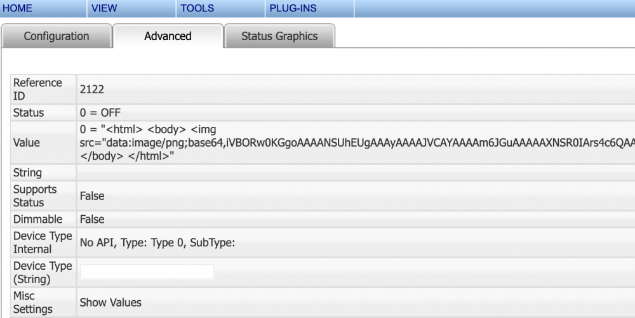
Task: Click the Device Type (String) text field
Action: [x=147, y=272]
